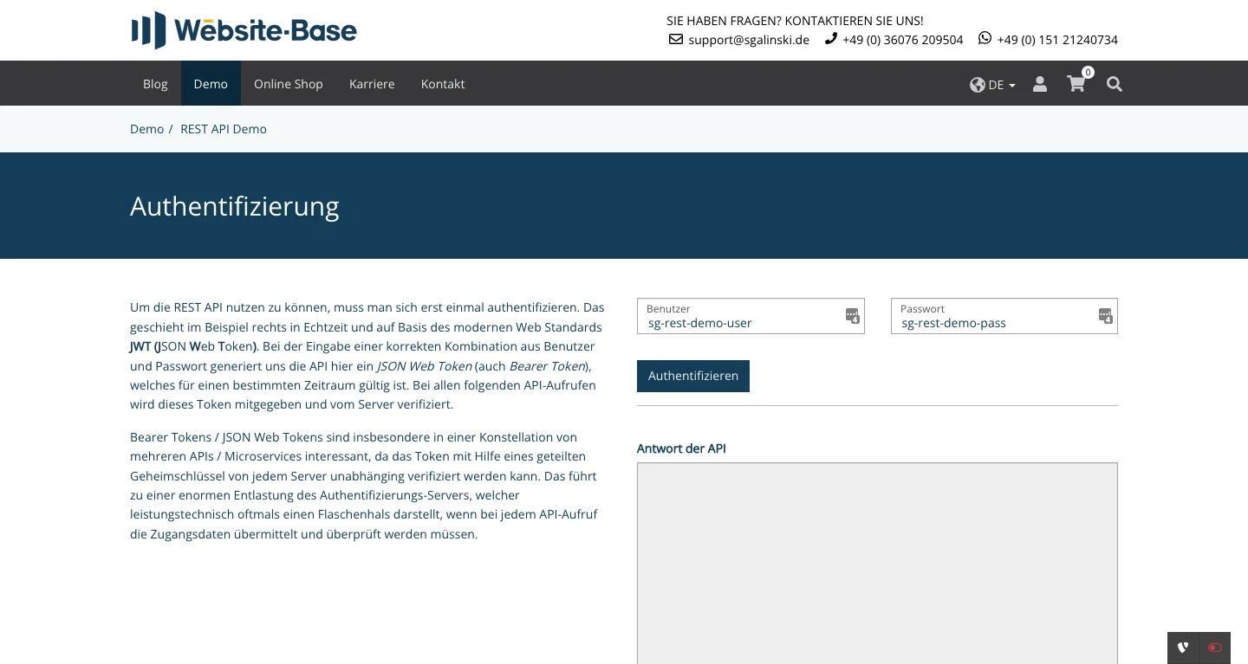View the shopping cart with 0 items
Screen dimensions: 1248x664
pos(1076,84)
